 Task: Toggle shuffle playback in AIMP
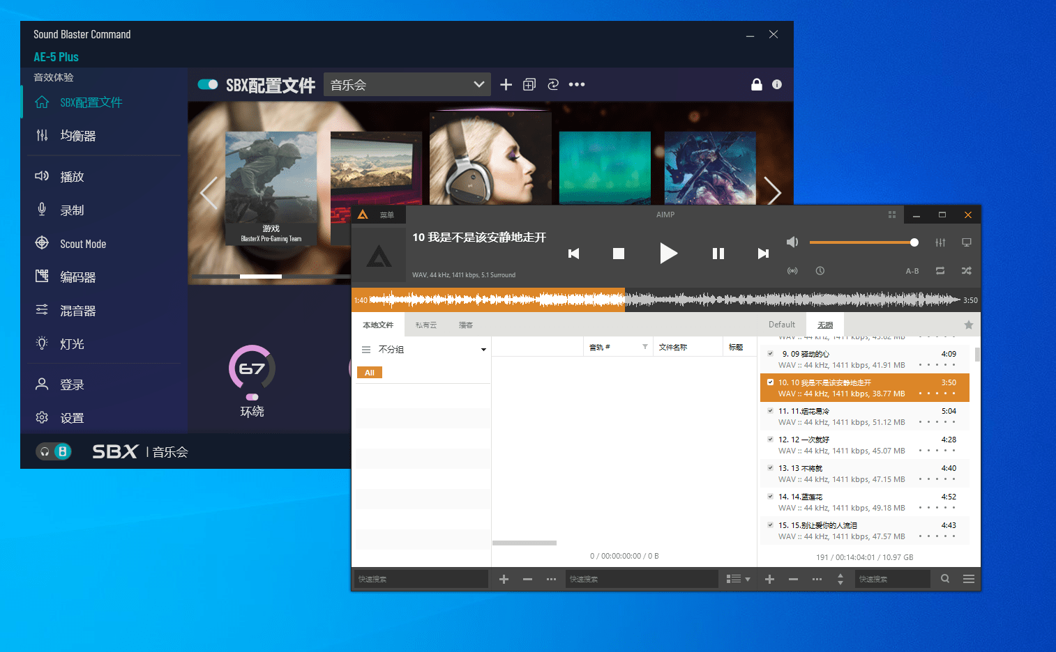point(966,271)
